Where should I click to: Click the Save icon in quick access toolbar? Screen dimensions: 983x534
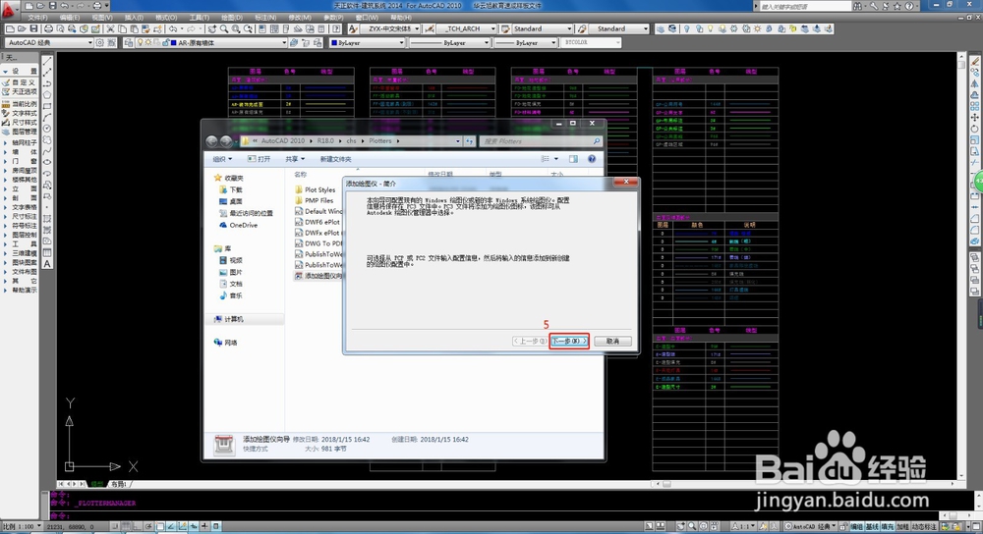[53, 6]
